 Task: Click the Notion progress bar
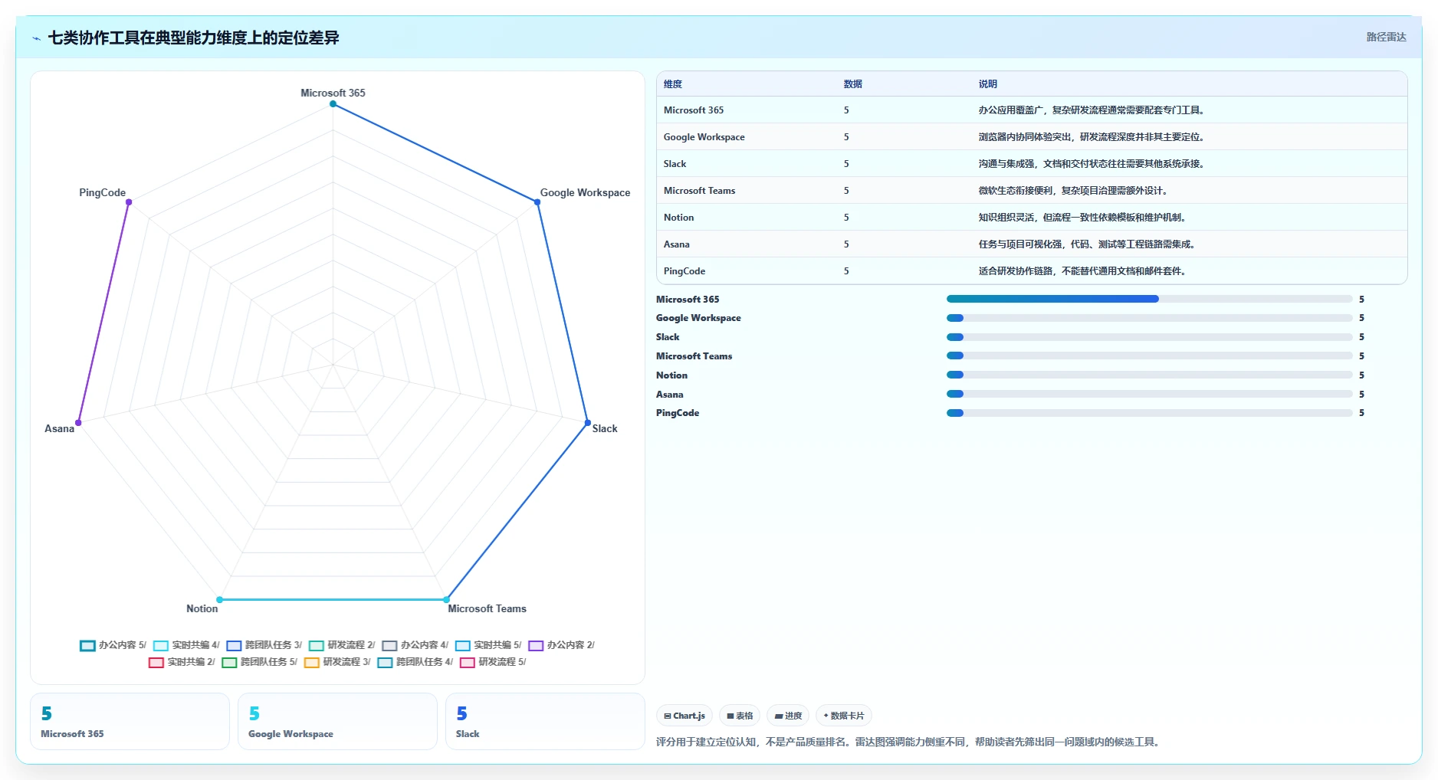(x=1149, y=375)
